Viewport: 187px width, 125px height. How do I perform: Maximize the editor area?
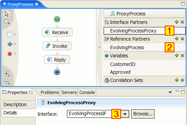pyautogui.click(x=183, y=4)
